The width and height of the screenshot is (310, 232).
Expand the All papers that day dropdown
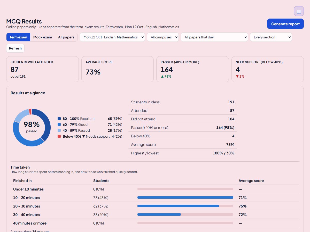pos(214,37)
